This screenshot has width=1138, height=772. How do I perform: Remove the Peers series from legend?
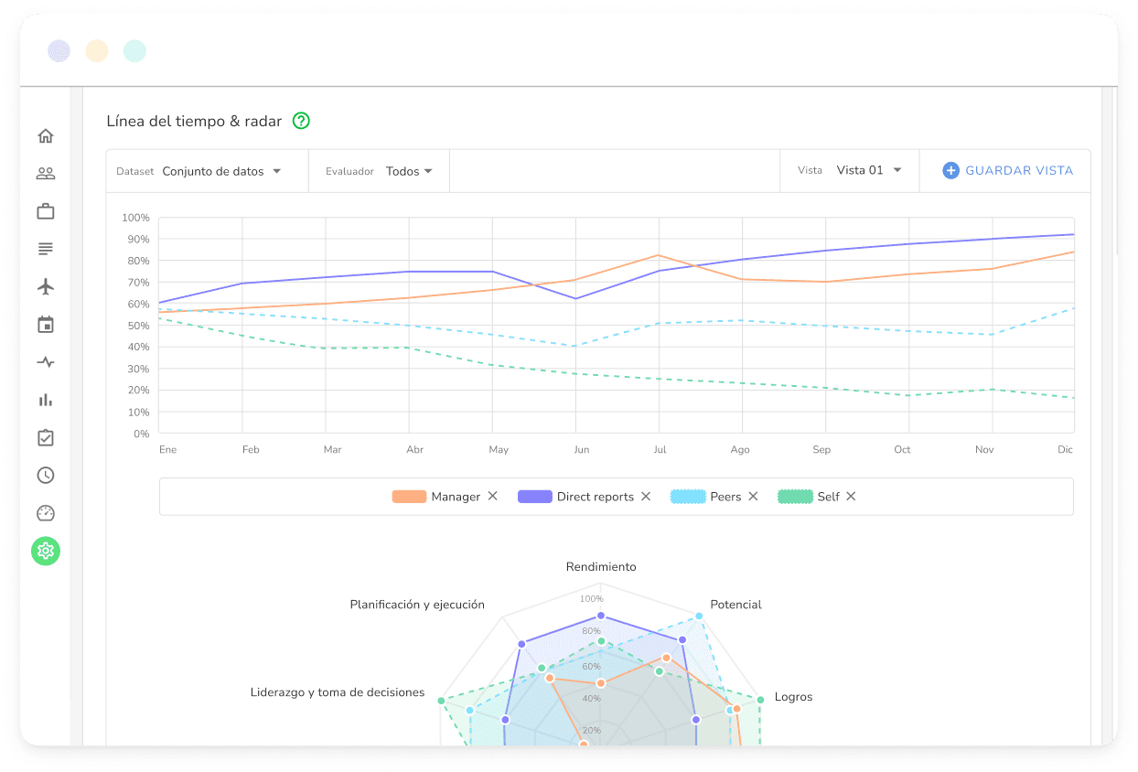tap(753, 496)
